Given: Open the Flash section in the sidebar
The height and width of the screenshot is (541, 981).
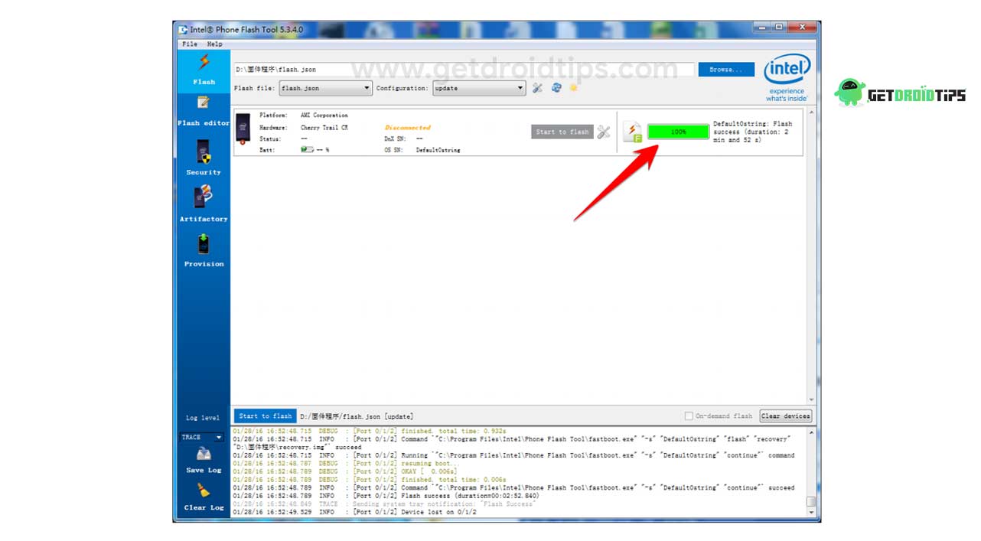Looking at the screenshot, I should coord(204,70).
